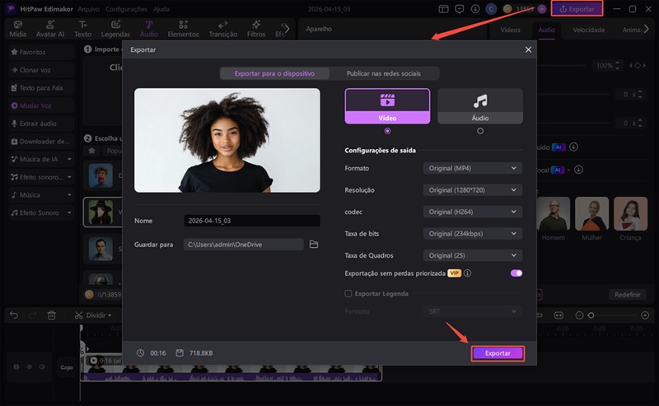This screenshot has height=406, width=659.
Task: Close the Exportar dialog
Action: point(528,50)
